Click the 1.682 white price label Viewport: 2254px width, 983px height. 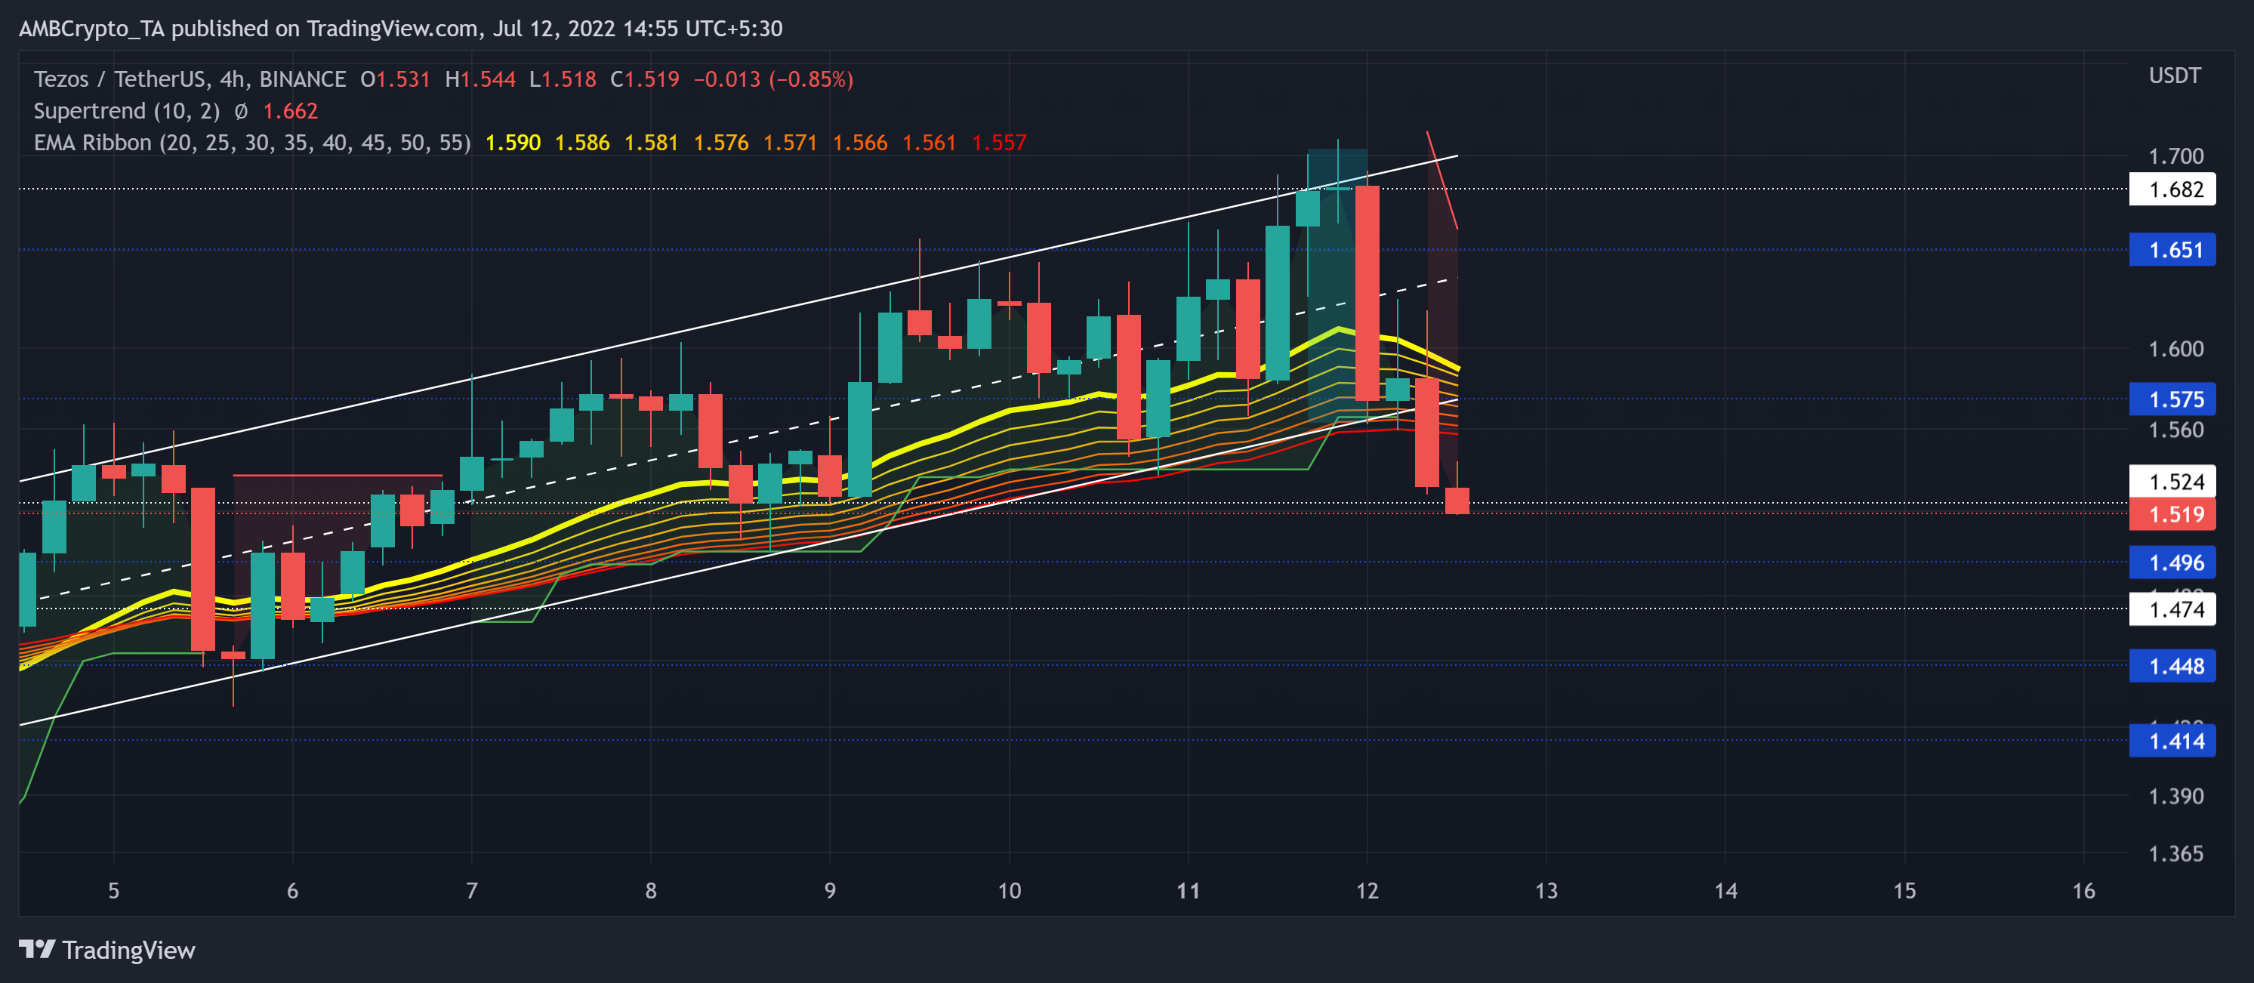(2172, 189)
